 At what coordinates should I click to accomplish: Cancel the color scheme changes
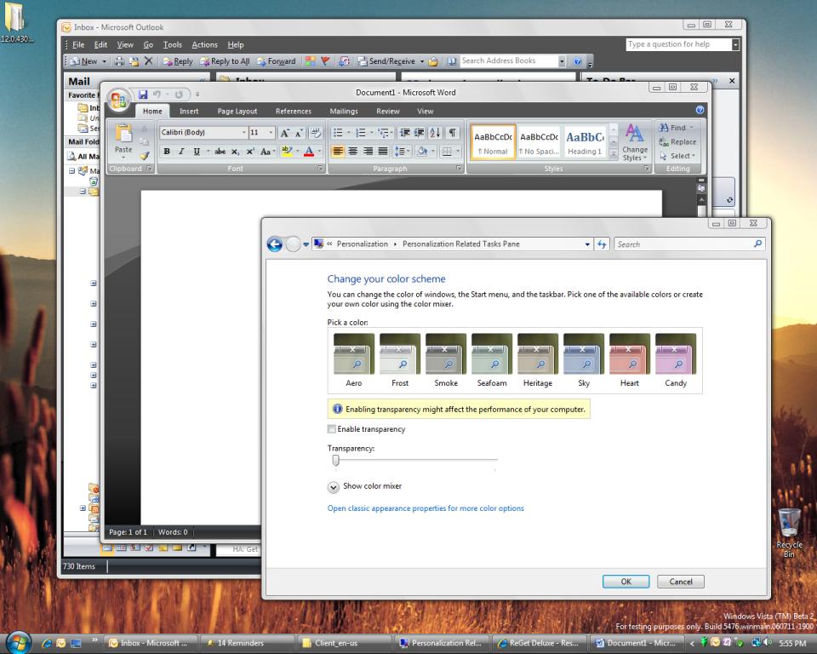pos(681,582)
